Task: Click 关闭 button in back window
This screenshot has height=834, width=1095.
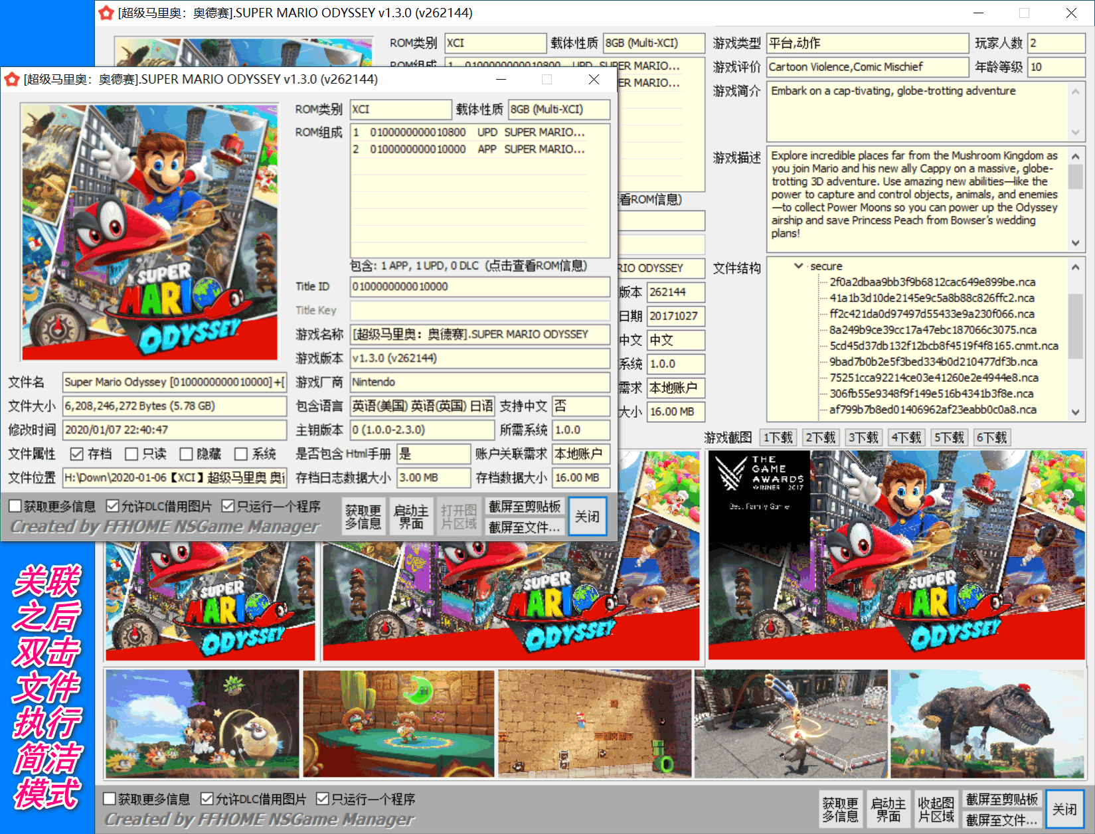Action: coord(1065,809)
